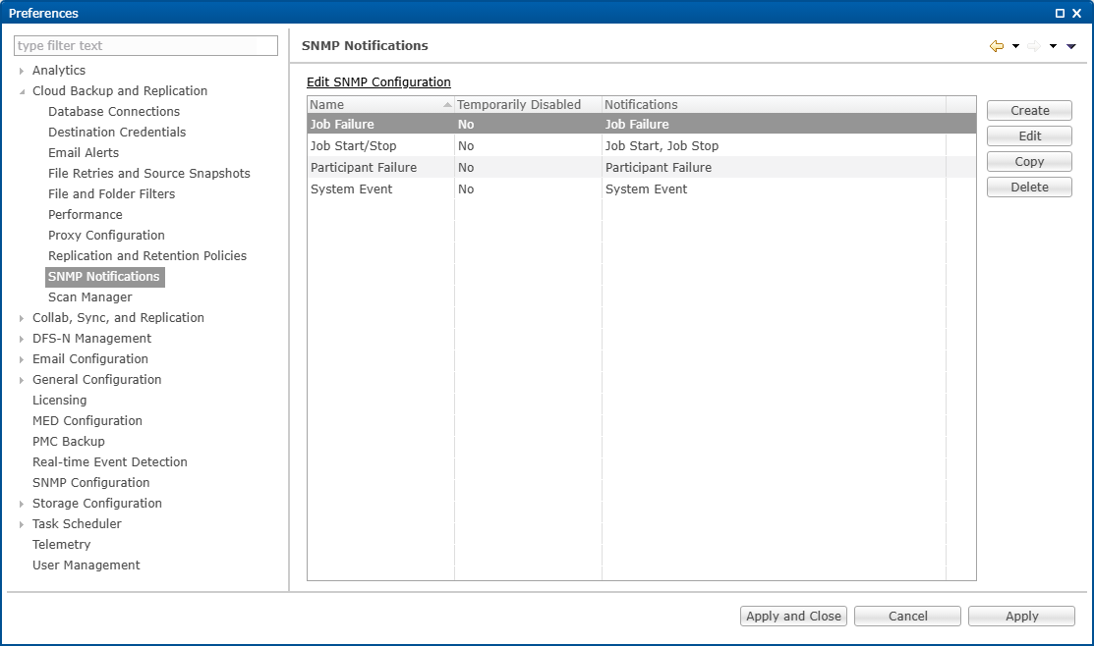The width and height of the screenshot is (1094, 646).
Task: Click the forward navigation arrow icon
Action: click(x=1034, y=46)
